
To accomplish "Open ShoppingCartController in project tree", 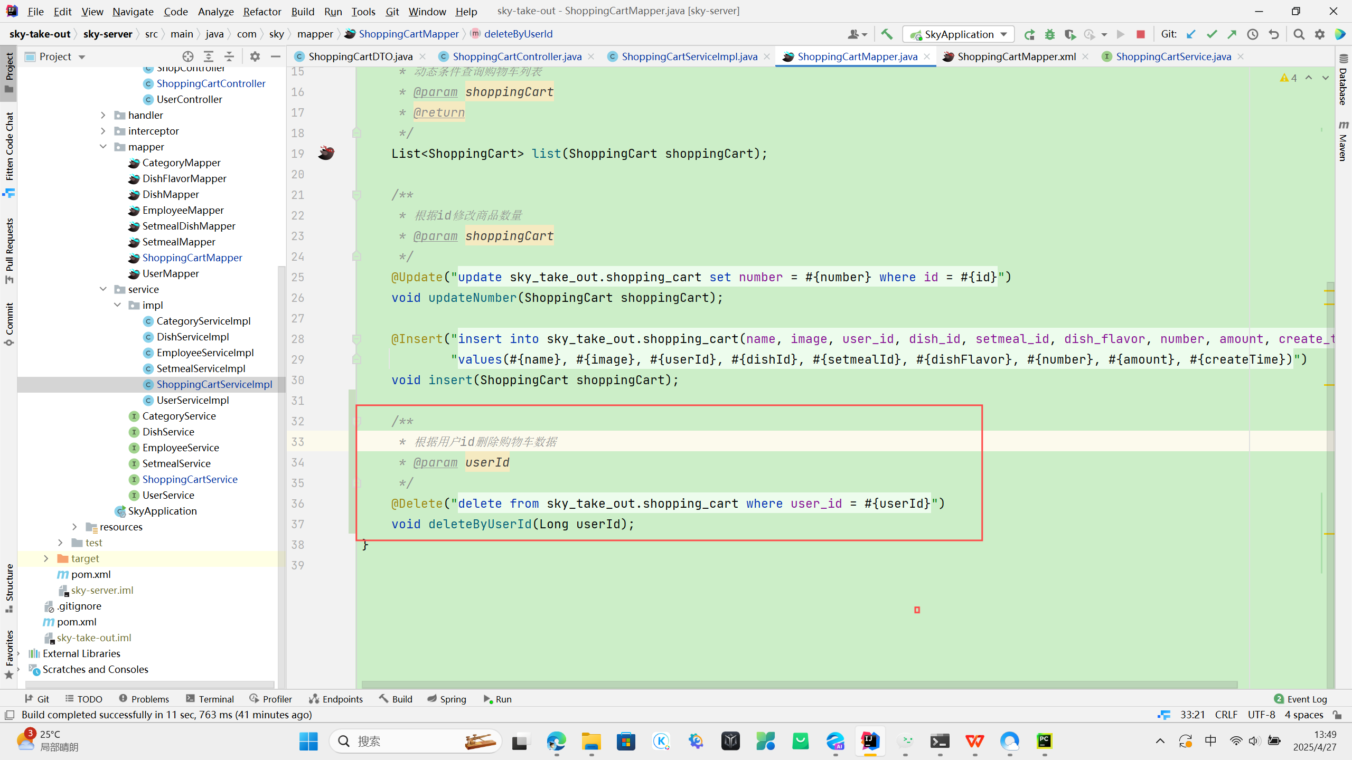I will click(211, 83).
